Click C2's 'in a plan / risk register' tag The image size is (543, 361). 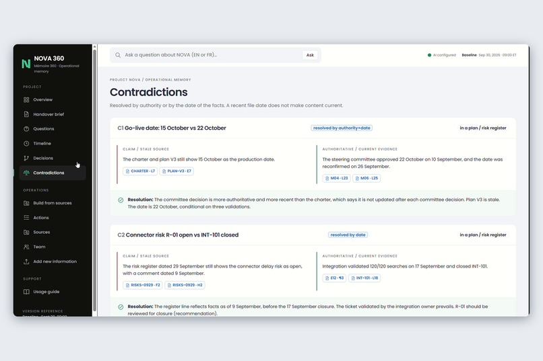tap(483, 235)
